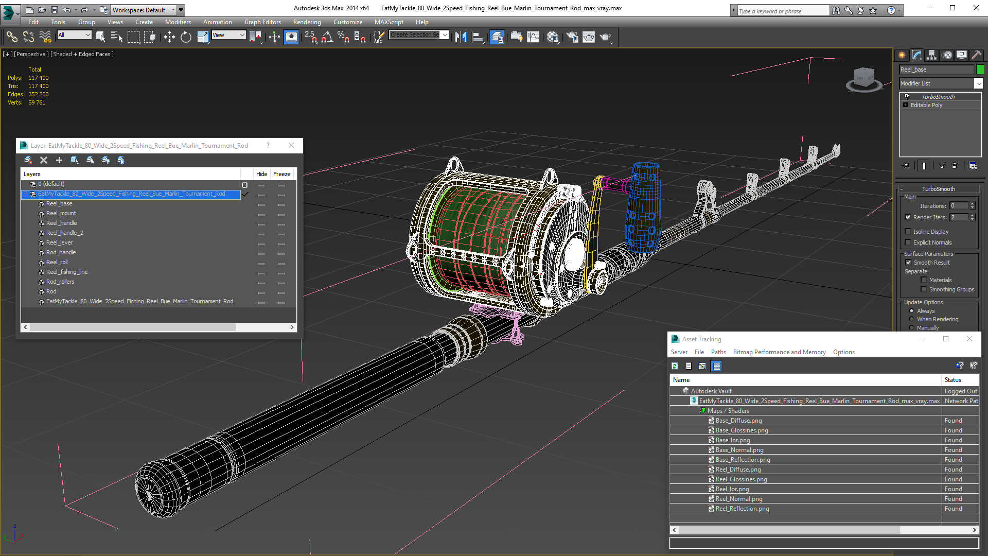Expand the View coordinate system dropdown
Viewport: 988px width, 556px height.
[229, 35]
